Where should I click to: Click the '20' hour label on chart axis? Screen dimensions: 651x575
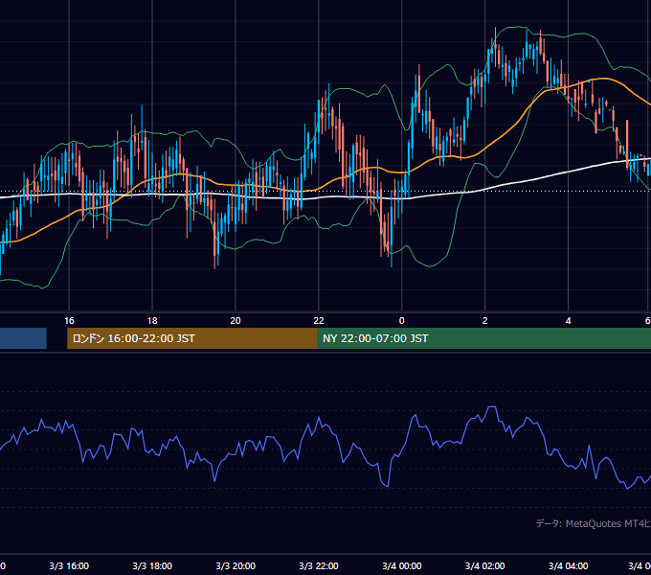click(x=236, y=321)
